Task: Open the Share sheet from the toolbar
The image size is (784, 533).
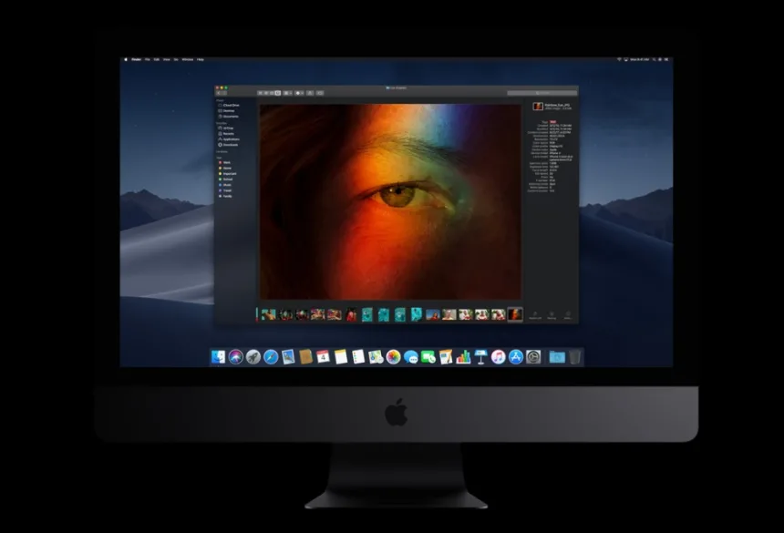Action: tap(308, 92)
